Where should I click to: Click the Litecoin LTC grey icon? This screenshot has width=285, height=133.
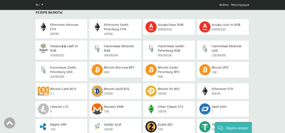point(43,109)
